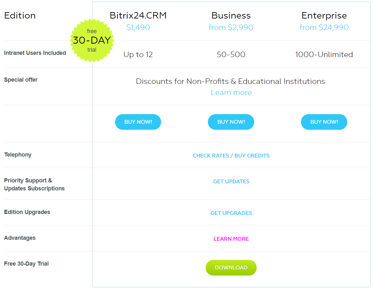Click the magenta LEARN MORE under Advantages

pos(231,239)
